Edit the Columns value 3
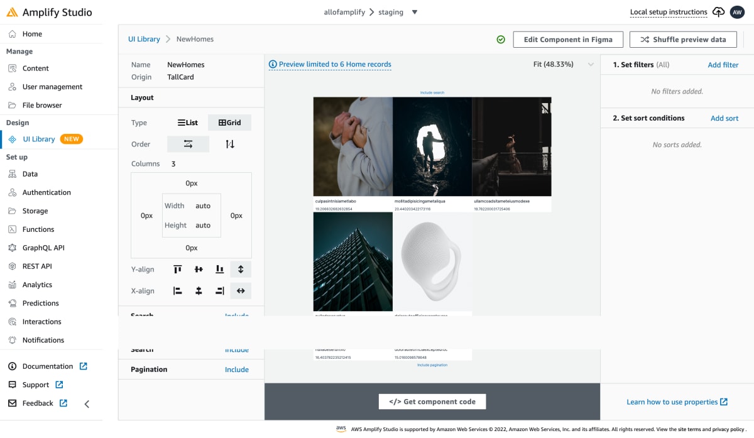 click(173, 163)
